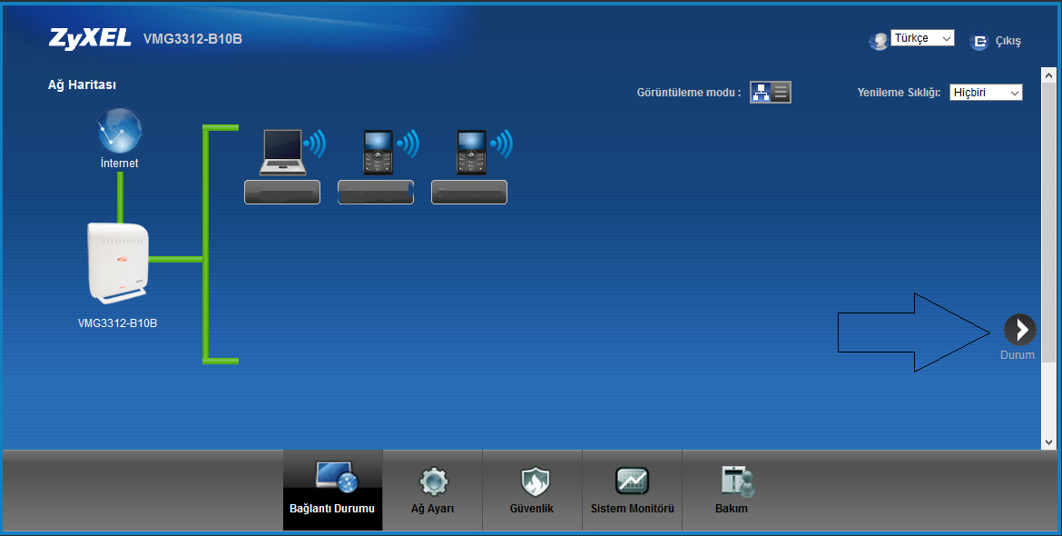The width and height of the screenshot is (1062, 536).
Task: Go to the Güvenlik section
Action: 532,490
